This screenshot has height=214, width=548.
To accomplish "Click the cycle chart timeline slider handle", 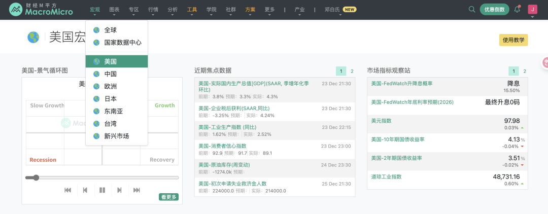I will tap(36, 177).
